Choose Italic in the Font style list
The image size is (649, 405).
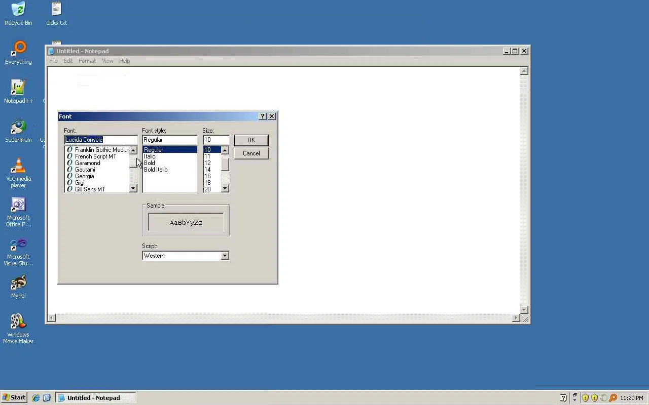[x=170, y=156]
